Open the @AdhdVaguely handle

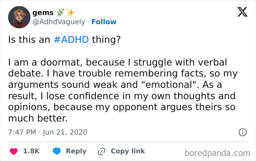[x=59, y=22]
